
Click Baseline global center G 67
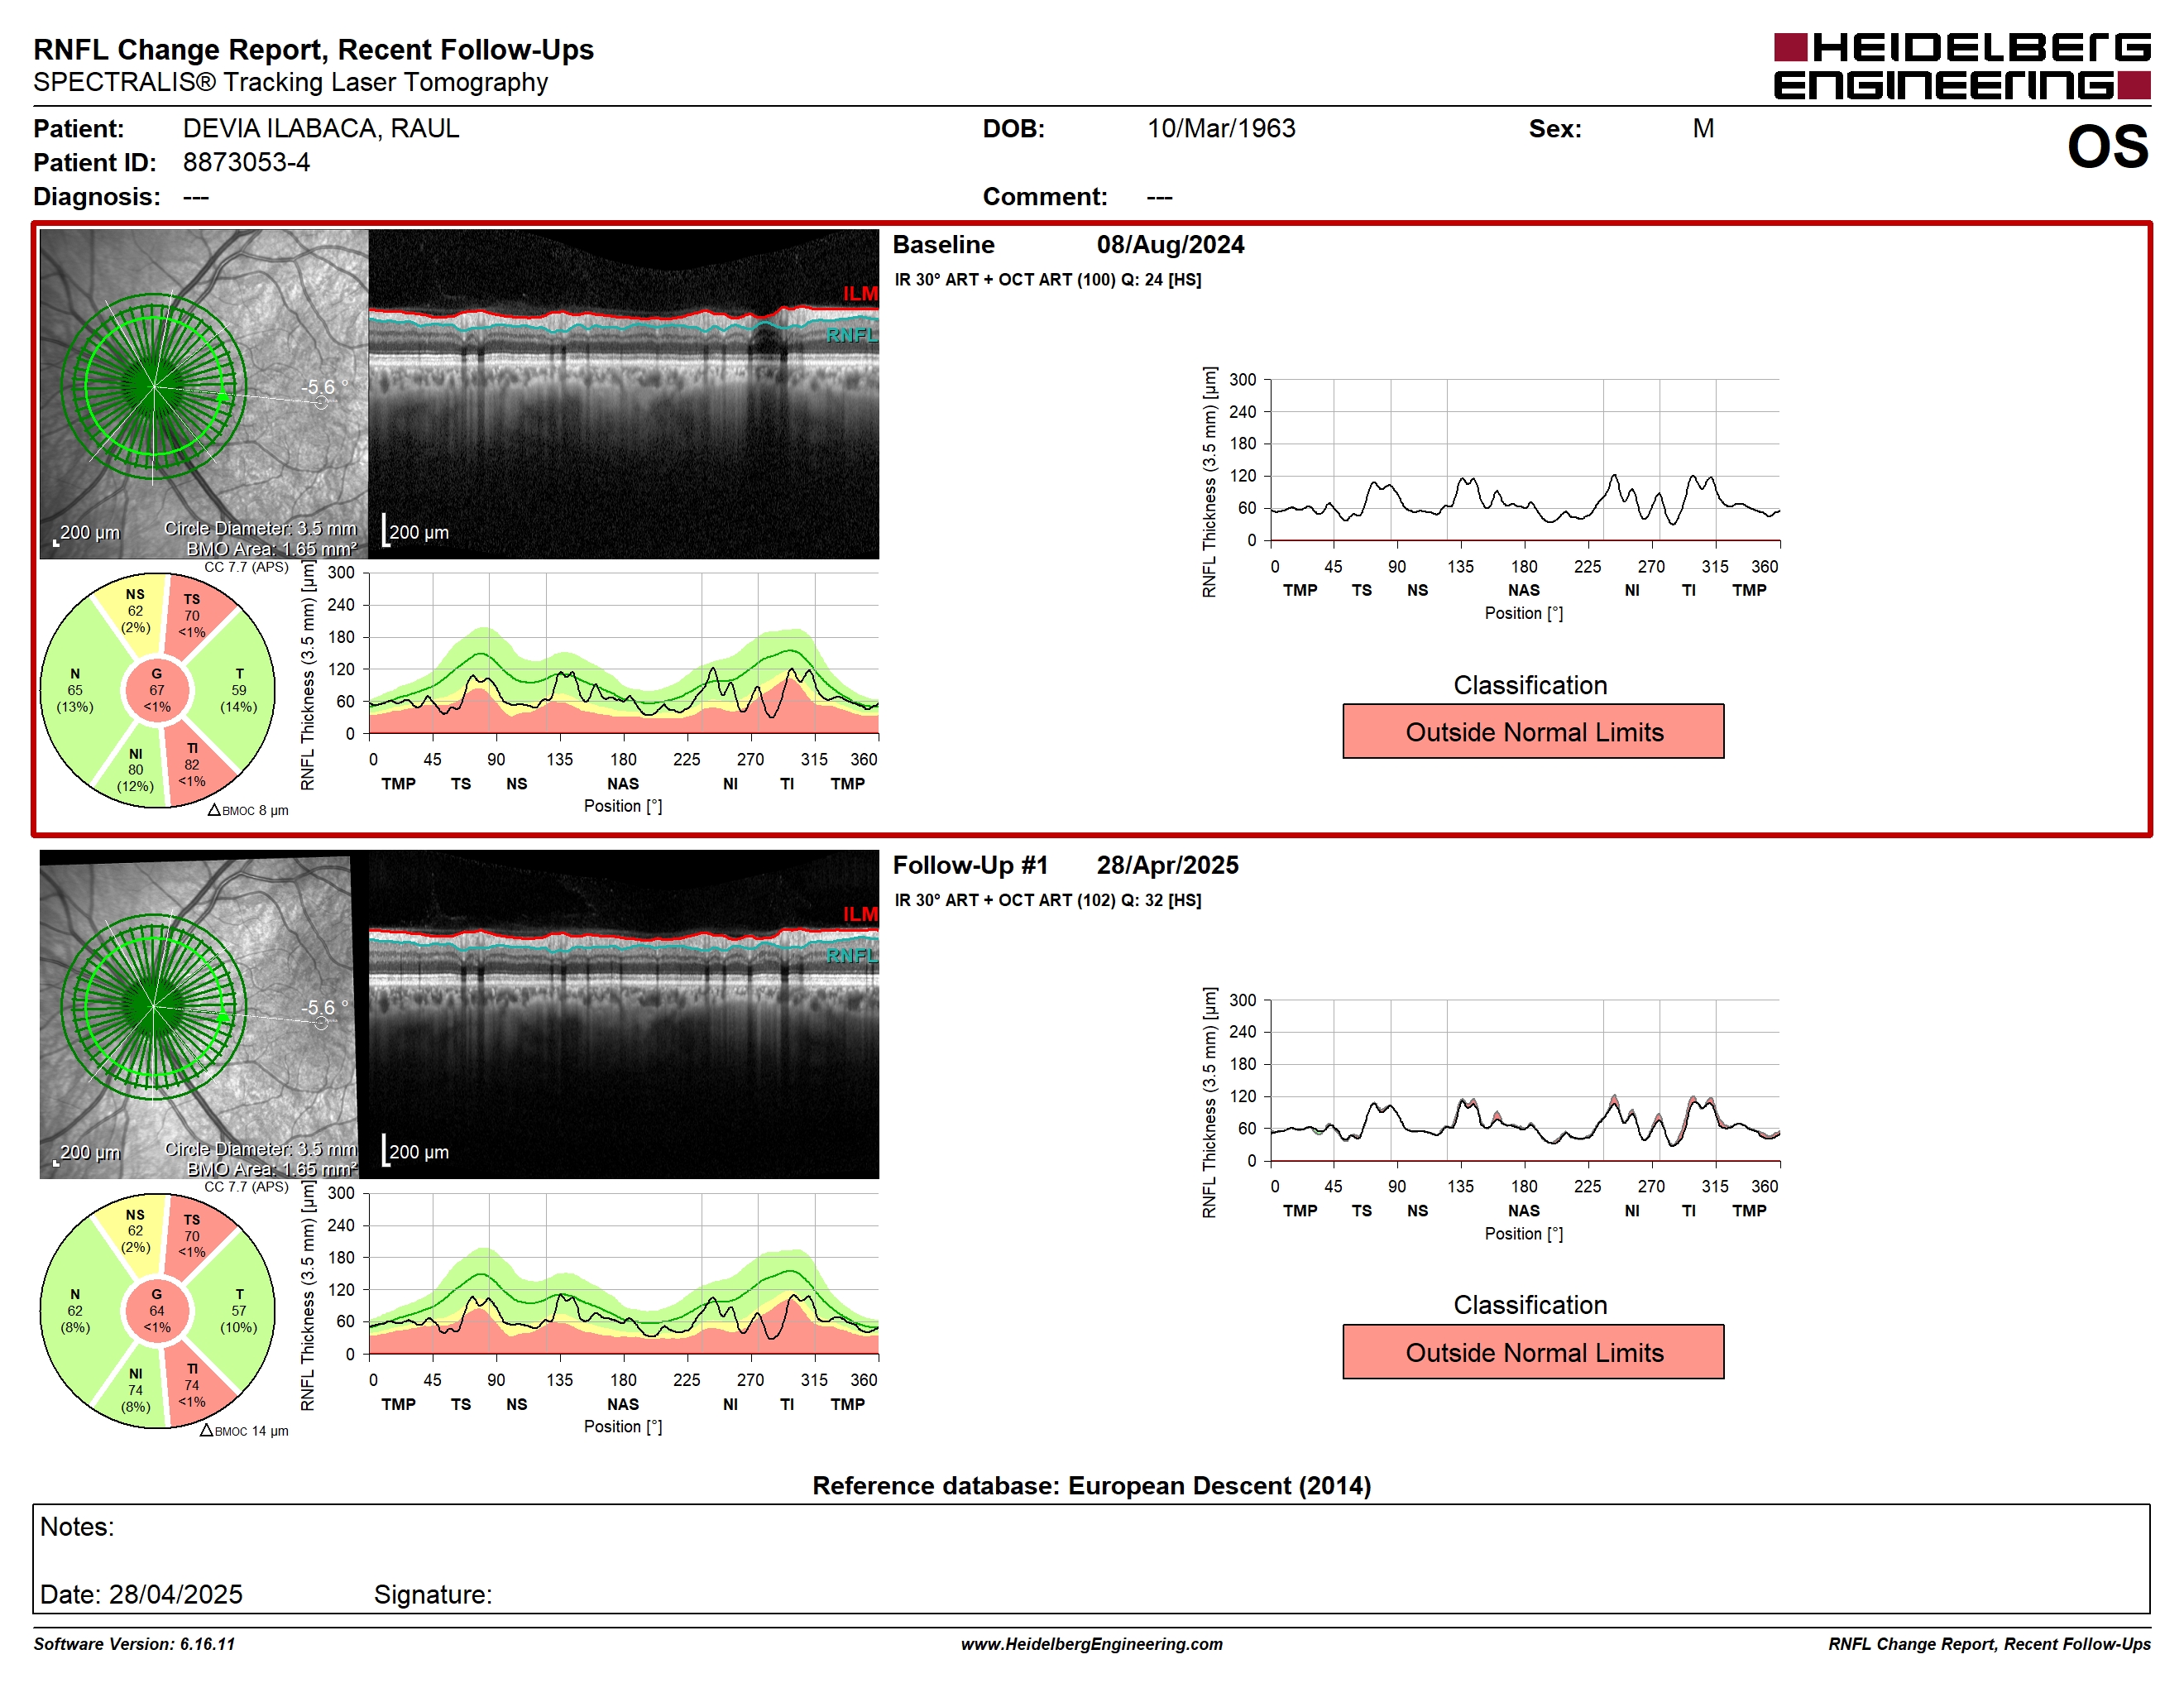[x=157, y=690]
